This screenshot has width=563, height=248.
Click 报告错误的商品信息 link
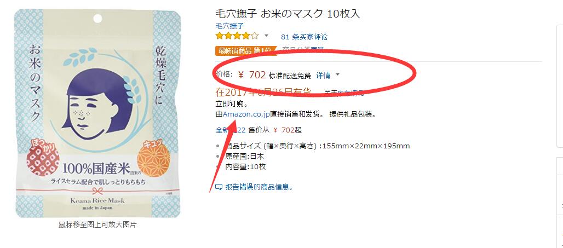259,187
